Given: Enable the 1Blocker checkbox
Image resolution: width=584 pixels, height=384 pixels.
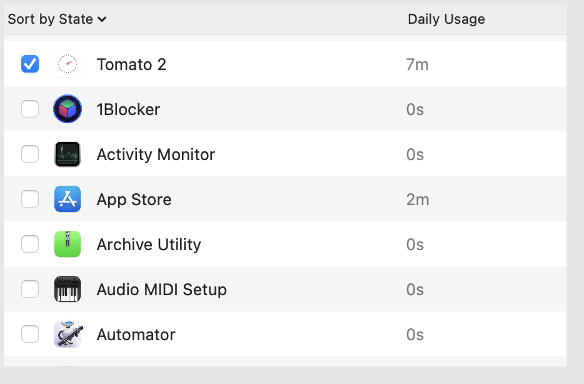Looking at the screenshot, I should pos(30,109).
